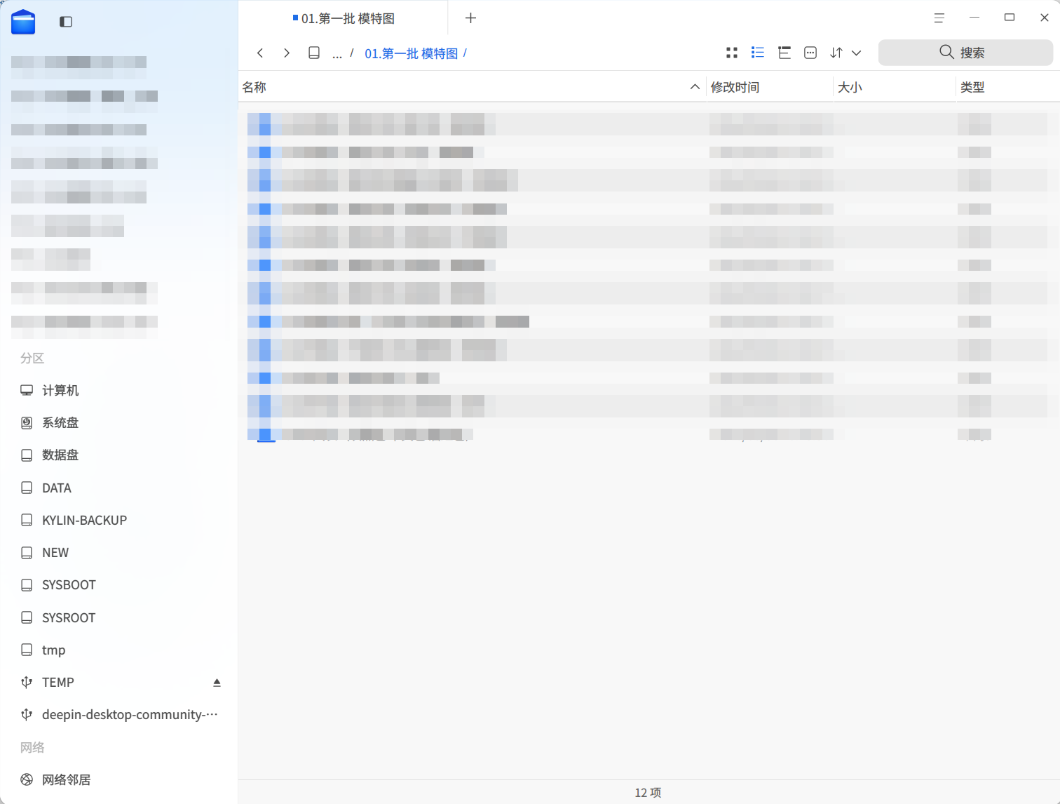
Task: Open the view options button
Action: [x=810, y=53]
